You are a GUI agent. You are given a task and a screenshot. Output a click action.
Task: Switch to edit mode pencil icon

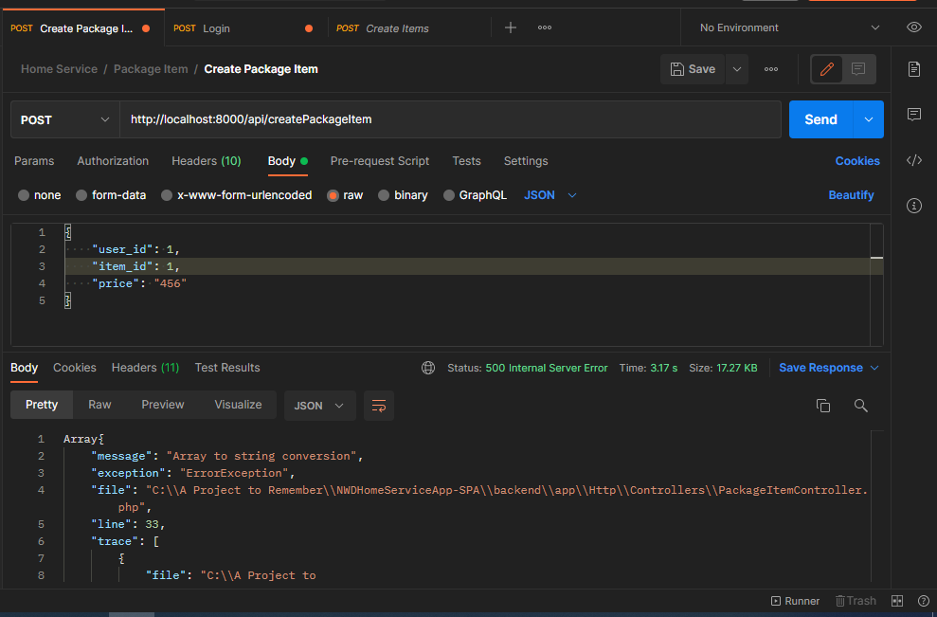[827, 69]
